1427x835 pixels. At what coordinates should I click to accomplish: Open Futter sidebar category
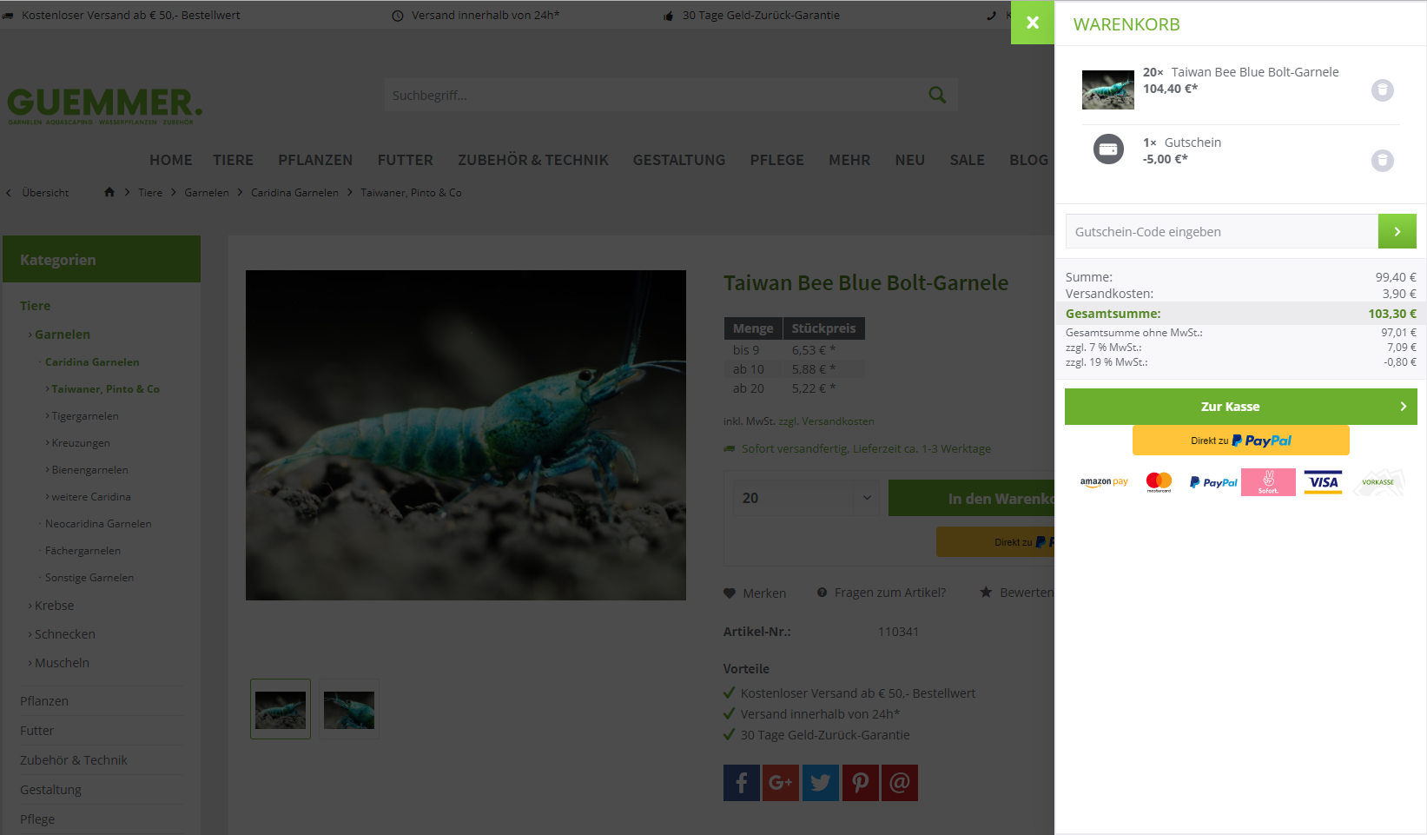[x=37, y=731]
